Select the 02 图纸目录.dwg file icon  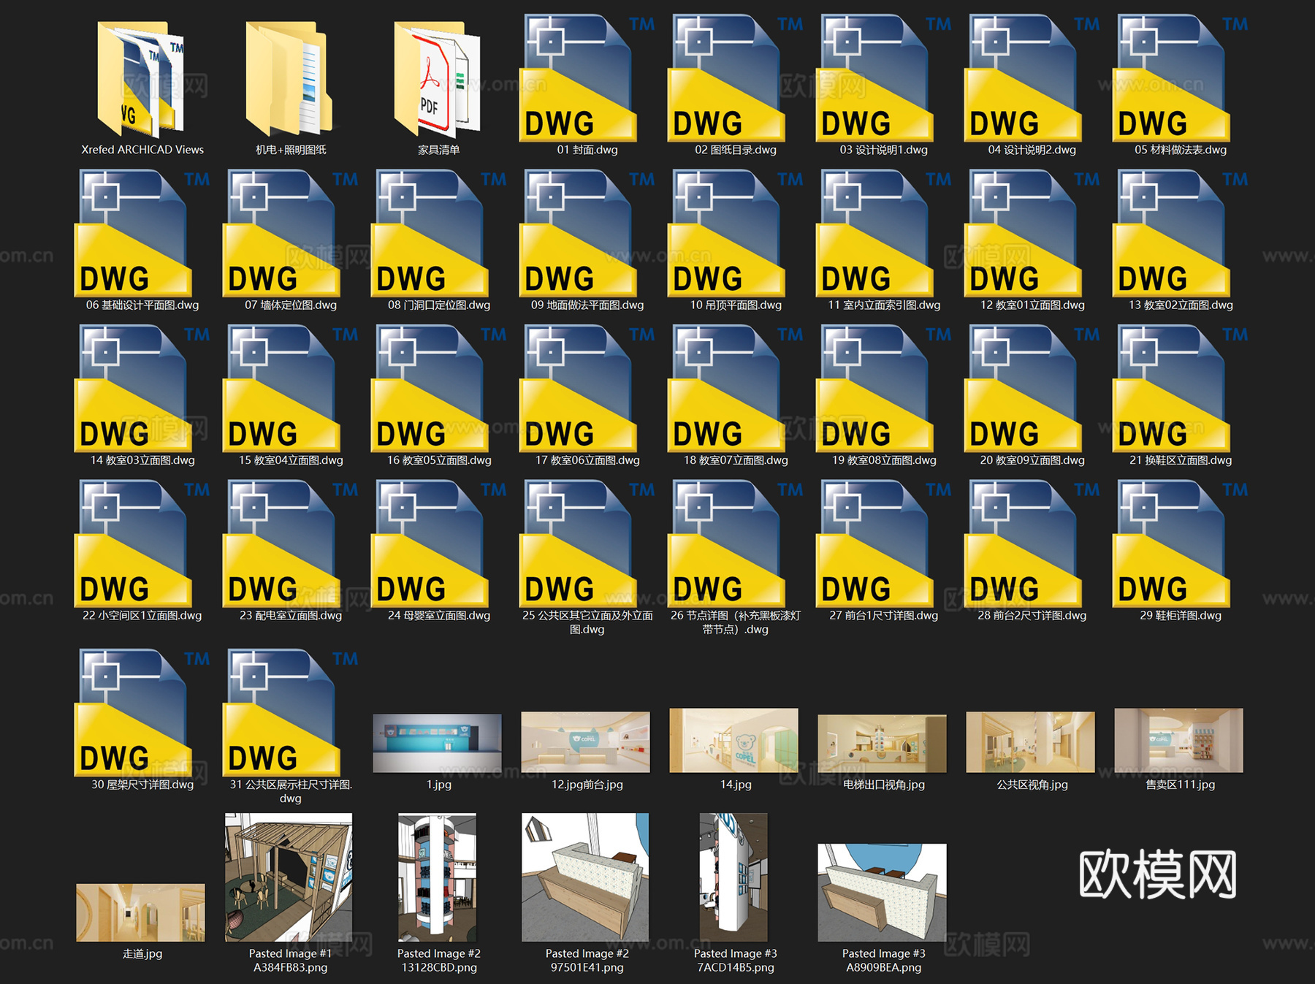pos(726,78)
